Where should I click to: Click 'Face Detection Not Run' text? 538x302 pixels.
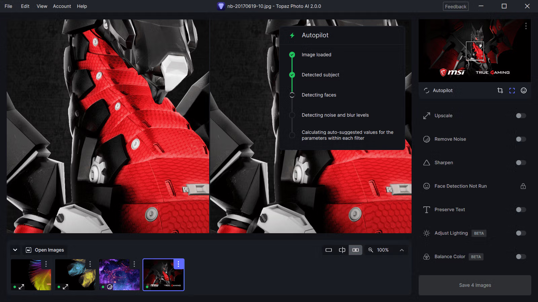pos(461,186)
